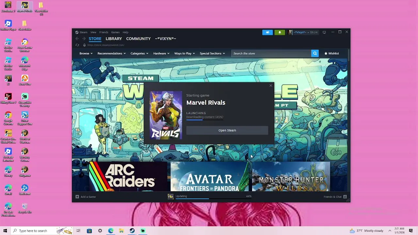Expand the Special Sections dropdown
Viewport: 418px width, 235px height.
[x=212, y=53]
